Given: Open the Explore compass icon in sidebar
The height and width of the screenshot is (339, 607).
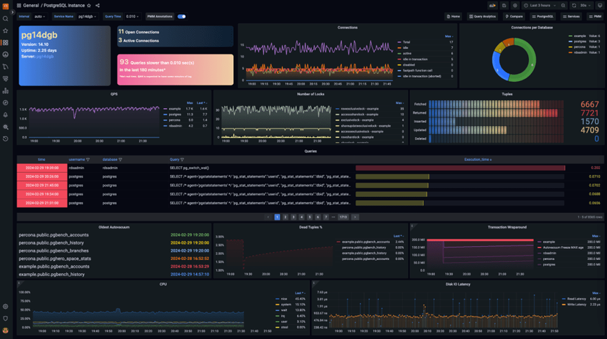Looking at the screenshot, I should [x=6, y=103].
